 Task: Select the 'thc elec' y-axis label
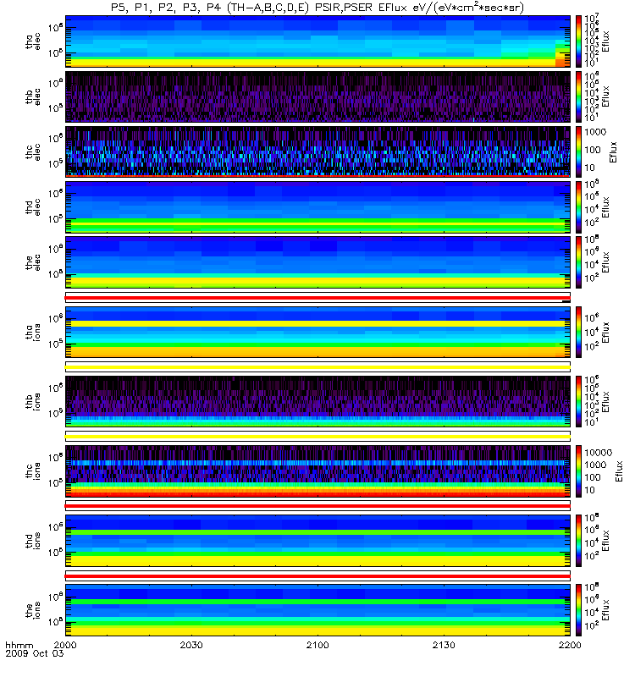click(33, 152)
